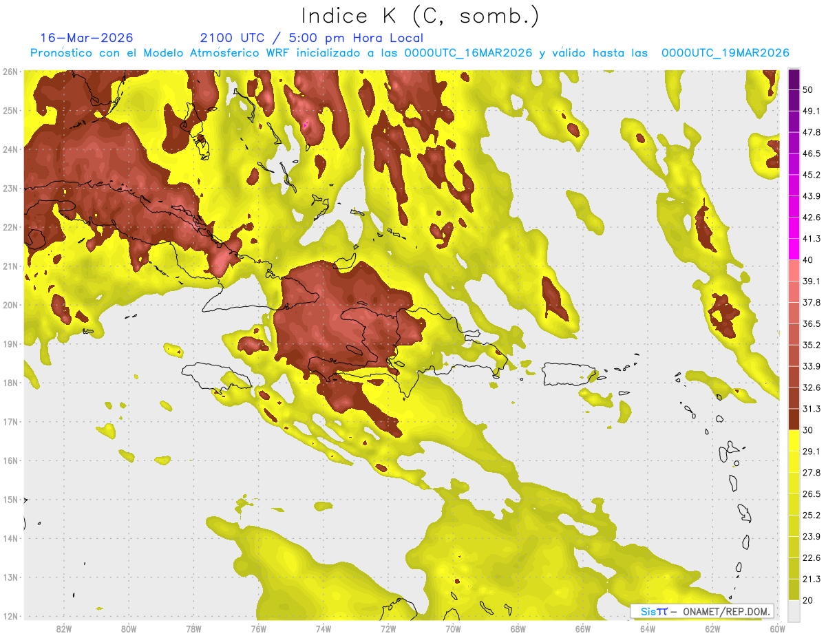Click the '40' color scale label
Screen dimensions: 826x638
point(808,260)
